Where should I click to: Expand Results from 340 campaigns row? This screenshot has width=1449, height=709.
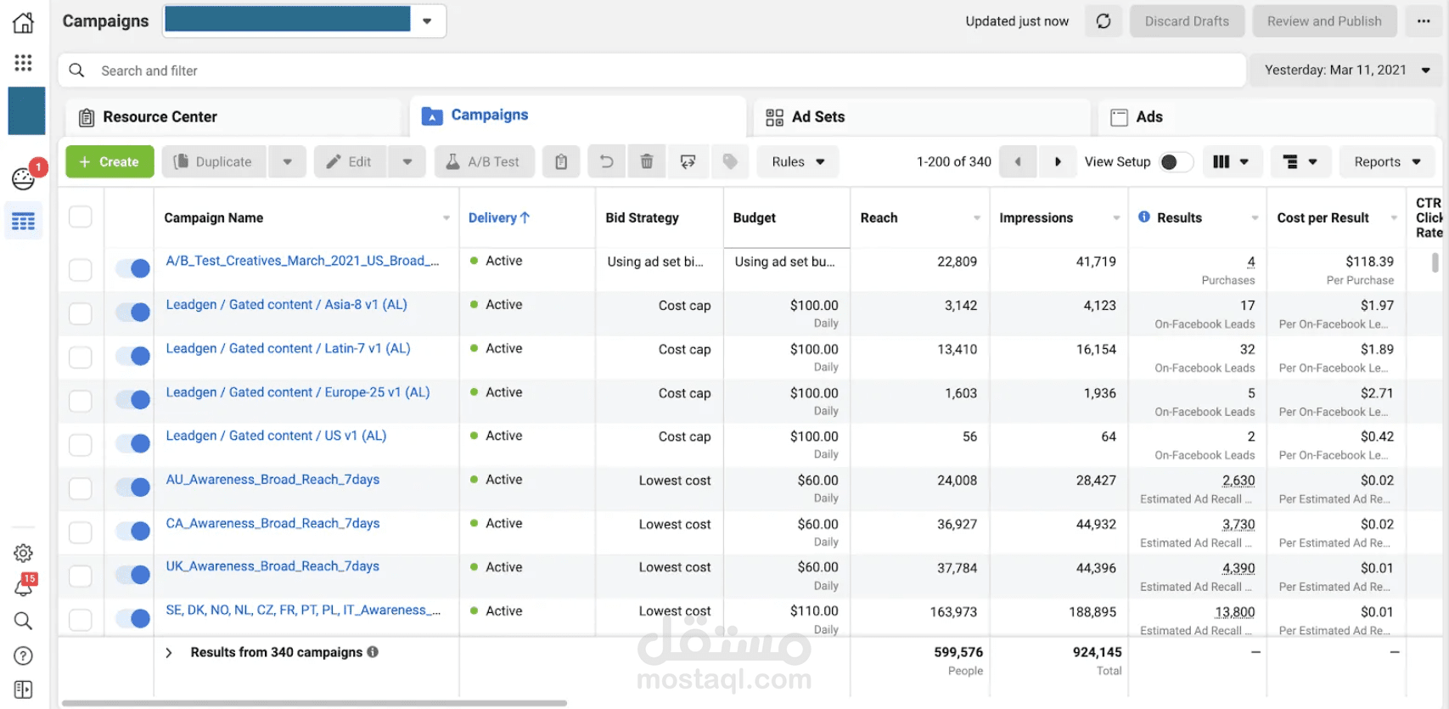click(169, 652)
